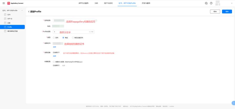Image resolution: width=235 pixels, height=109 pixels.
Task: Expand the account dropdown arrow at top right
Action: (x=232, y=3)
